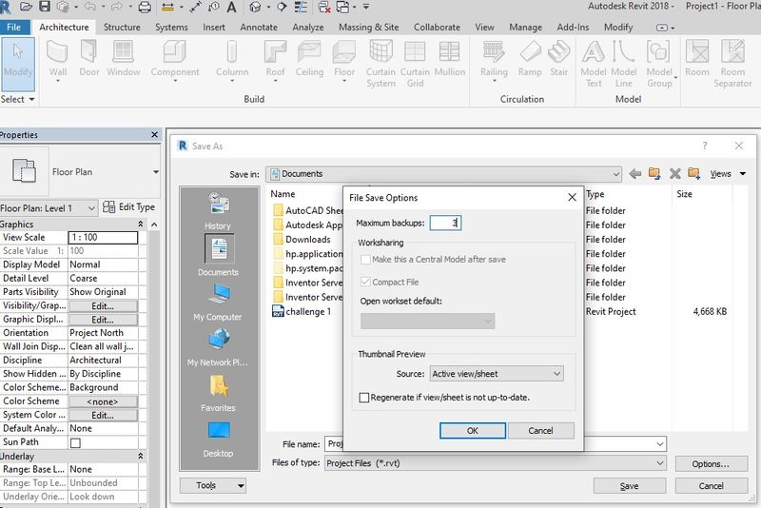Go to History in Save As sidebar
This screenshot has width=761, height=508.
coord(218,211)
